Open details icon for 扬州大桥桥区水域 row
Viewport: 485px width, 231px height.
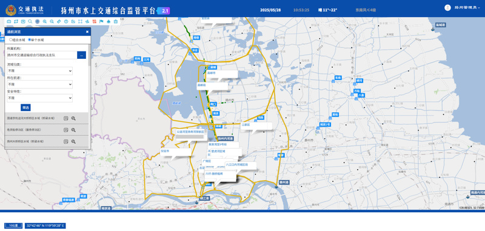pos(66,141)
